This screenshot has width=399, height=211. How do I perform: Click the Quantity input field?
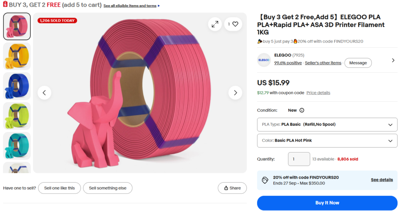point(299,159)
